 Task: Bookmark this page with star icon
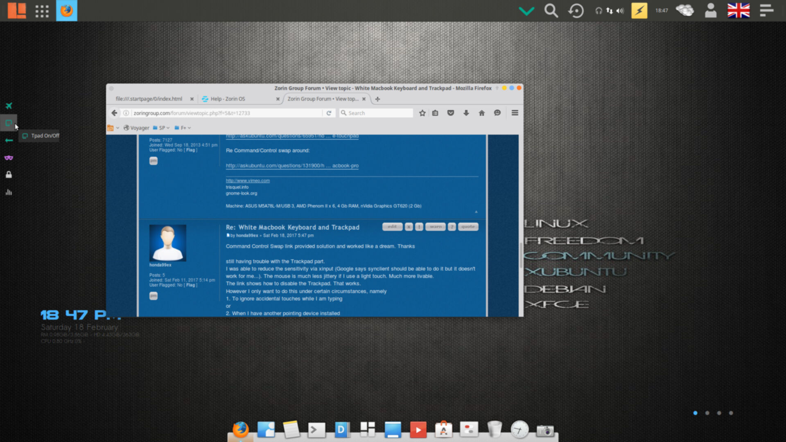click(x=422, y=113)
